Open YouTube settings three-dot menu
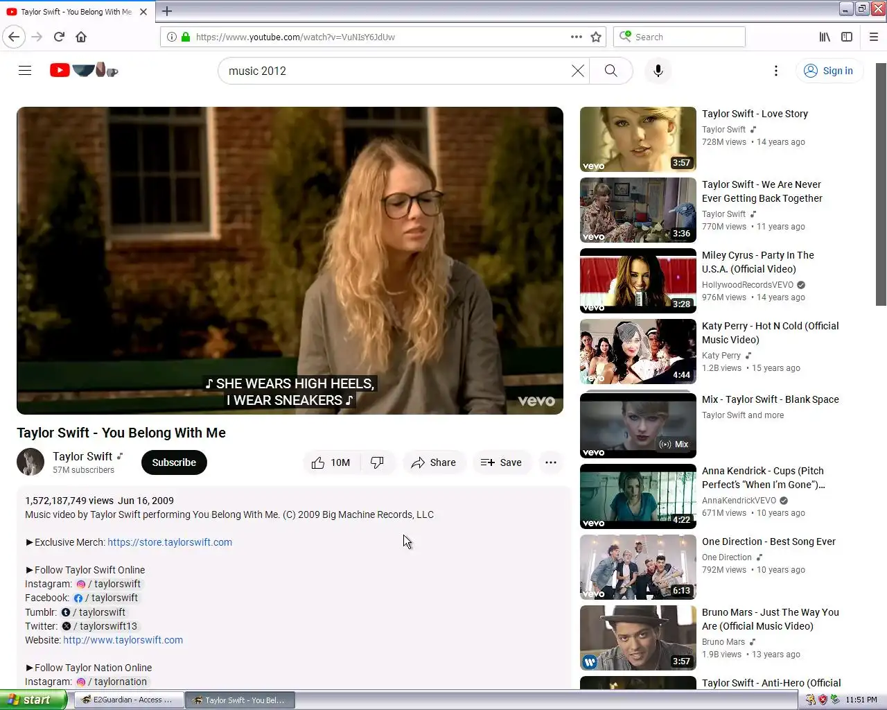This screenshot has height=710, width=887. point(776,71)
